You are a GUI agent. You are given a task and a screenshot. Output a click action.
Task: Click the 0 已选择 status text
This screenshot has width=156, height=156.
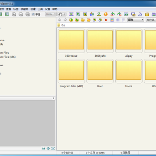click(x=125, y=153)
